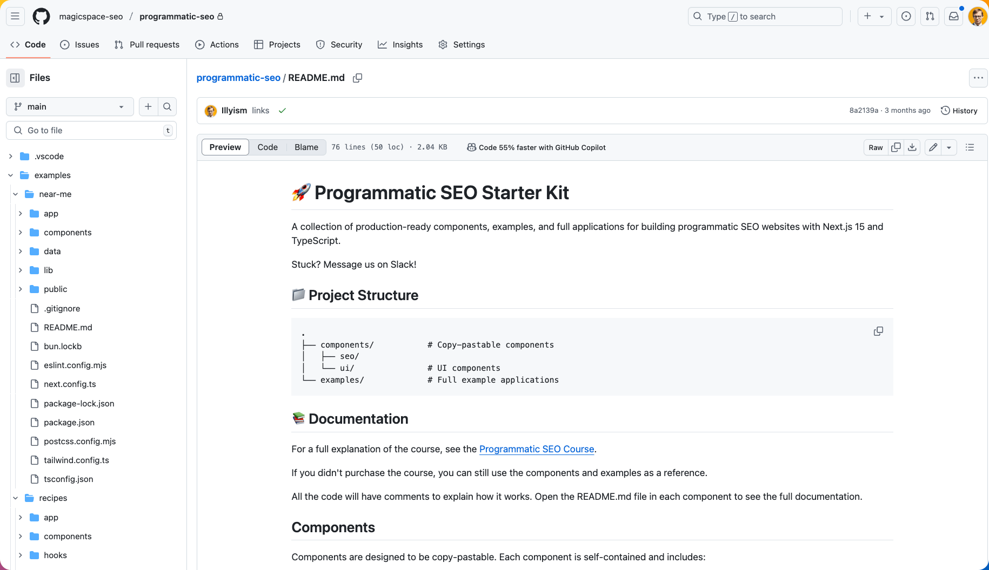This screenshot has height=570, width=989.
Task: Open the Actions tab
Action: coord(217,45)
